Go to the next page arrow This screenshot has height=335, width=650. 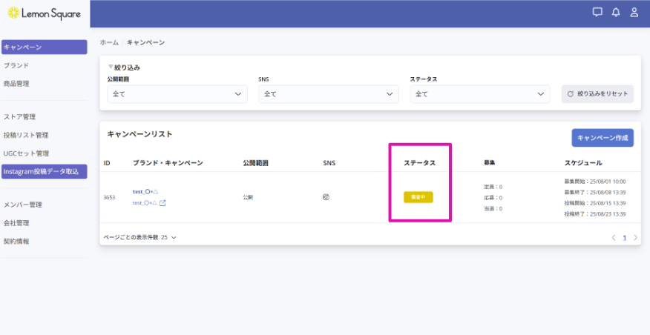coord(636,238)
